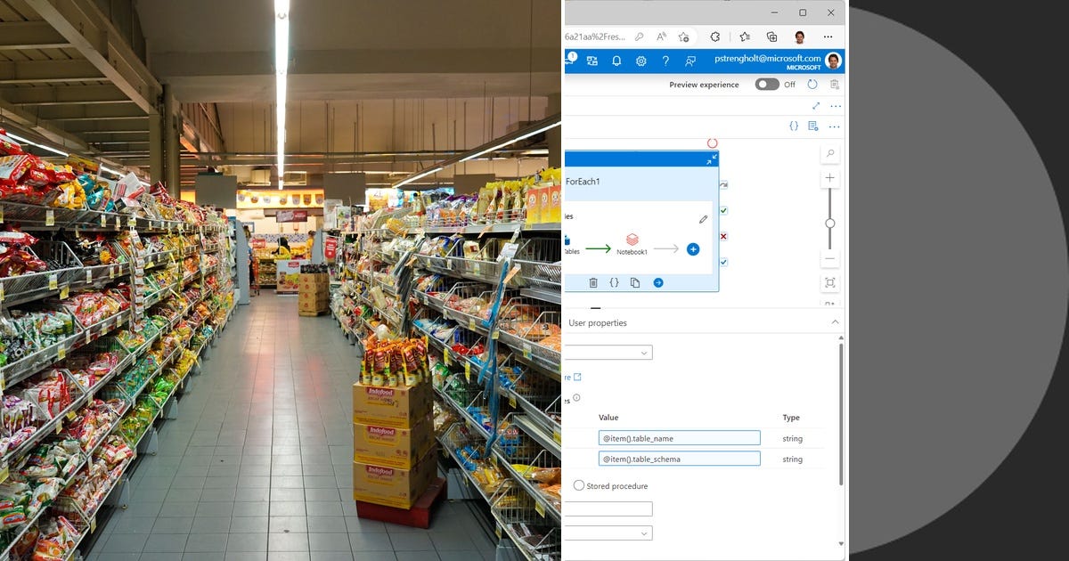Click the @item().table_name value field
Screen dimensions: 1069x561
point(680,438)
